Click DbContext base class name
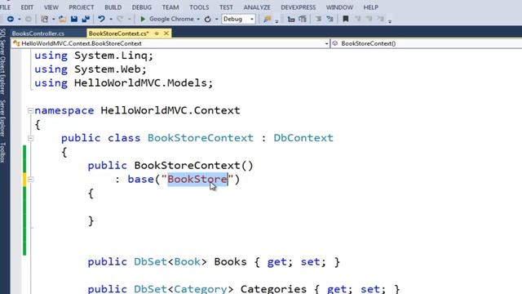 (x=303, y=138)
